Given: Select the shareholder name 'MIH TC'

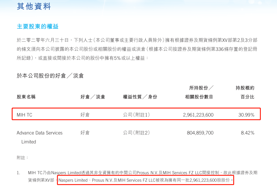Looking at the screenshot, I should [24, 115].
